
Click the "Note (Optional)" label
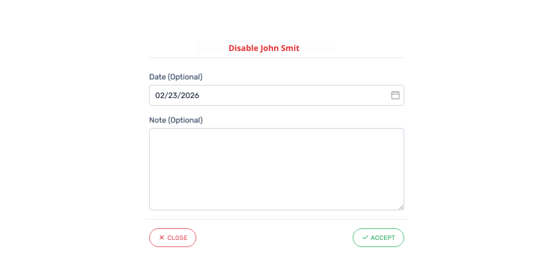176,120
